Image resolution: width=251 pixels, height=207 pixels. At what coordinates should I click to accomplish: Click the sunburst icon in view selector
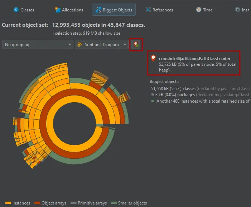coord(79,44)
